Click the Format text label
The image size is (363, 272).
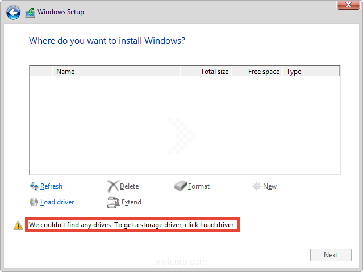pos(199,186)
